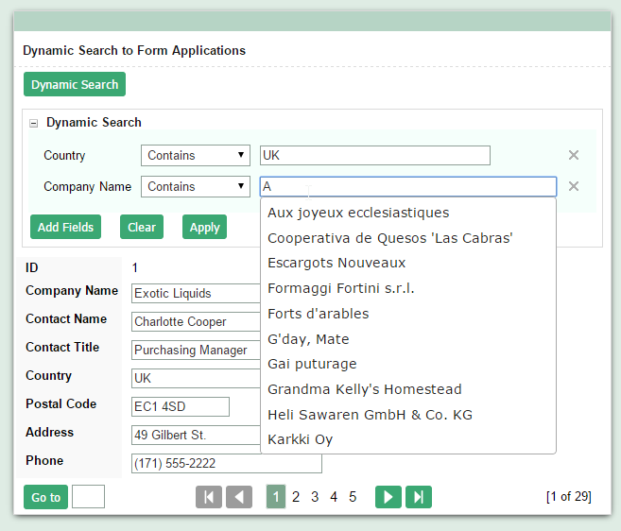This screenshot has height=531, width=621.
Task: Click the Contact Name label
Action: (66, 318)
